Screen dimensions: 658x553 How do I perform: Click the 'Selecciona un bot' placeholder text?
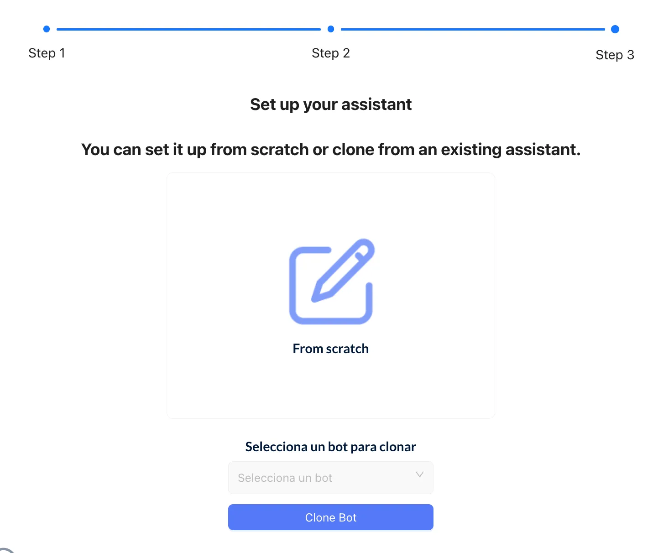285,478
